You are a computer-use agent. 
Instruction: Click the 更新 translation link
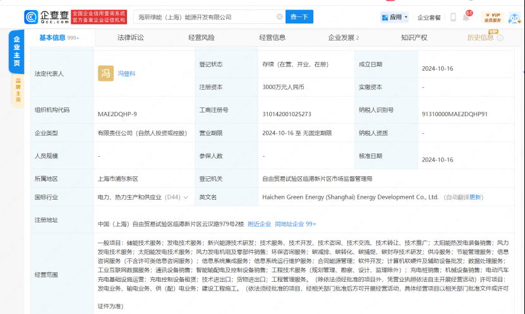pos(476,197)
